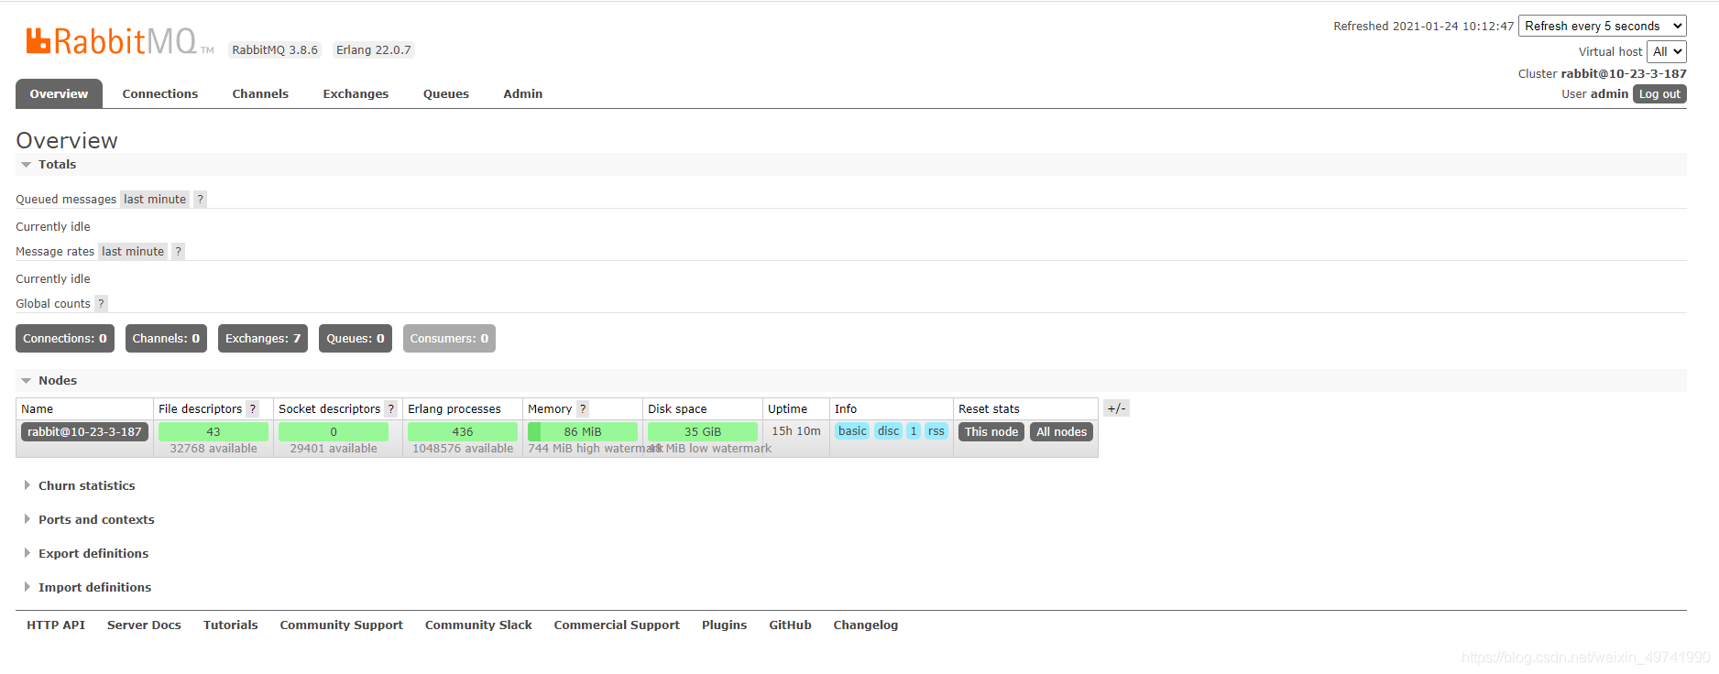Open Message rates help question mark
This screenshot has width=1719, height=674.
pos(178,252)
